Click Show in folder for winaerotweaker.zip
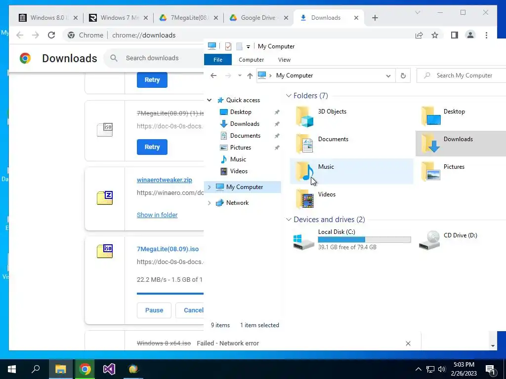Screen dimensions: 506x379 pyautogui.click(x=157, y=215)
